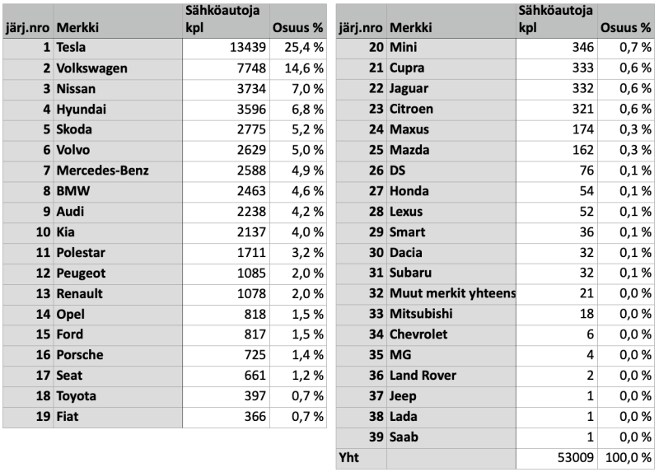Click the Hyundai count 3596
Viewport: 659px width, 472px height.
245,109
